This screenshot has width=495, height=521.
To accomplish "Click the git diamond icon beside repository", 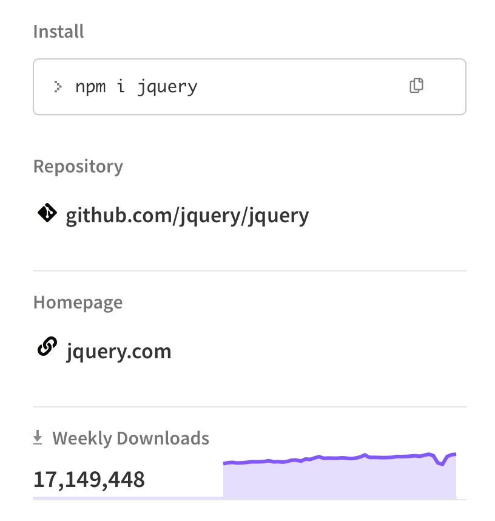I will (47, 213).
